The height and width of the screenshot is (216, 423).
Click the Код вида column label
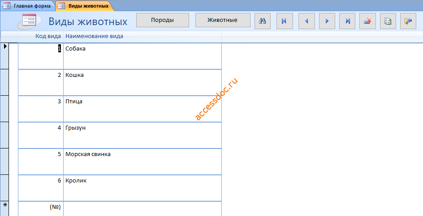point(48,36)
